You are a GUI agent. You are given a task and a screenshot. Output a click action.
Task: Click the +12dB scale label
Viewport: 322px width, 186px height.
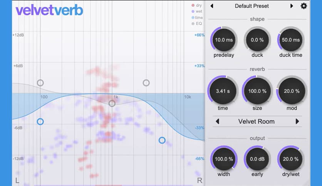(x=18, y=35)
